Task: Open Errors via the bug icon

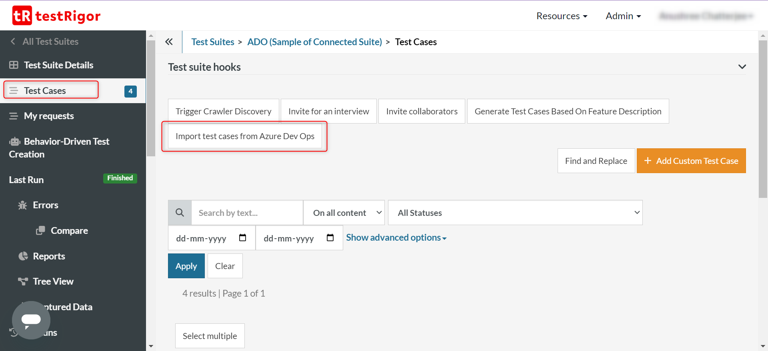Action: (x=22, y=205)
